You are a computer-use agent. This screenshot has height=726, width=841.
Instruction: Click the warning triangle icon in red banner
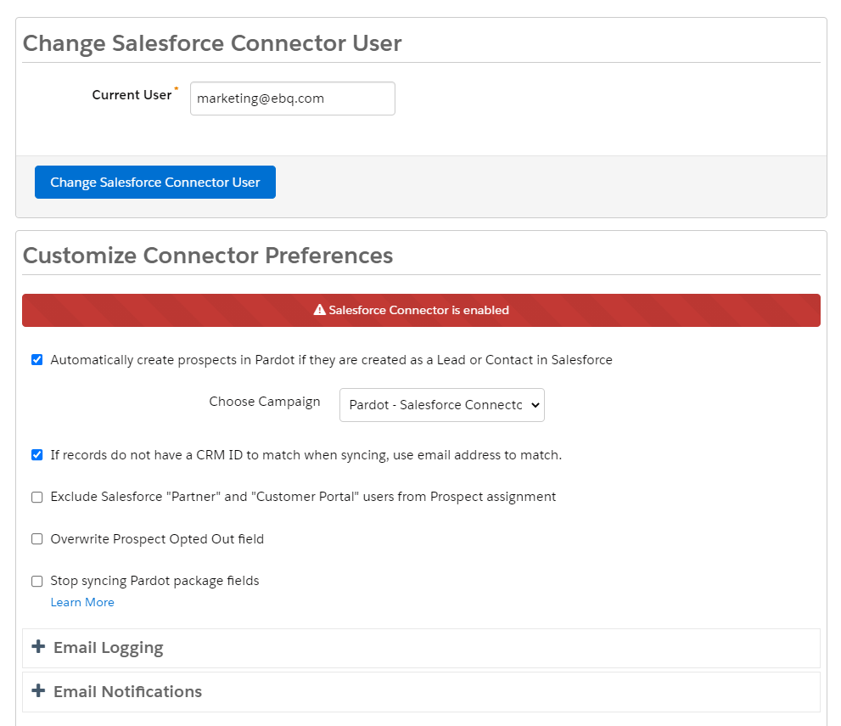pos(320,310)
